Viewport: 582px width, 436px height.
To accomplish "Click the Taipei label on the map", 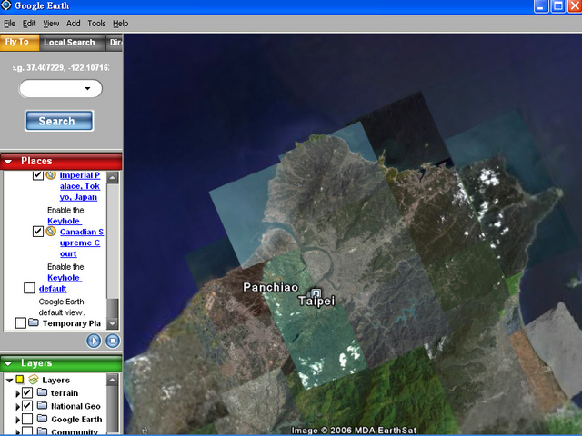I will point(316,301).
